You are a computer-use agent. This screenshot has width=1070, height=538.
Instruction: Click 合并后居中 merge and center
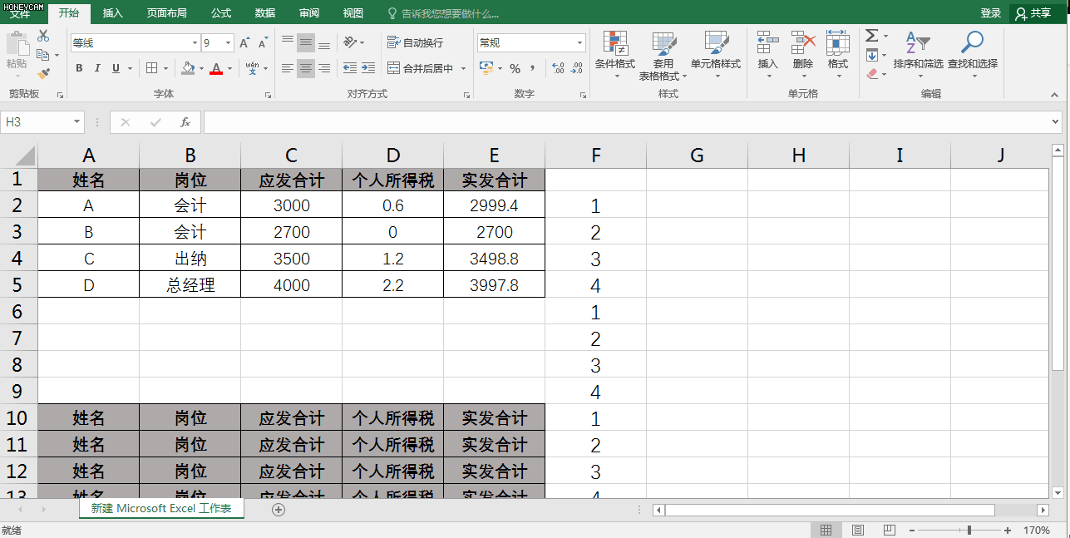(420, 68)
